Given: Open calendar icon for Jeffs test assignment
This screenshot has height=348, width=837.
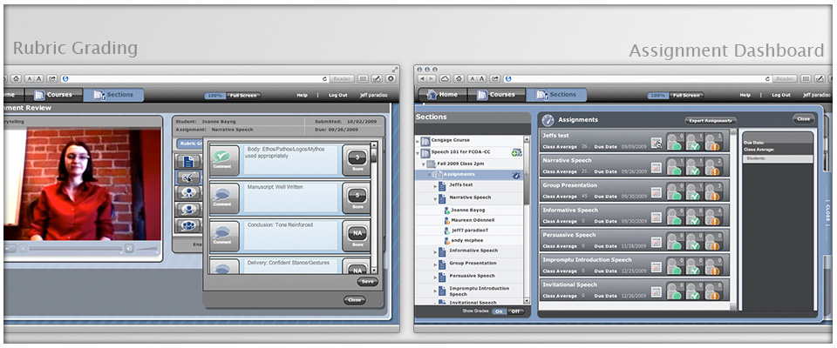Looking at the screenshot, I should click(x=656, y=143).
